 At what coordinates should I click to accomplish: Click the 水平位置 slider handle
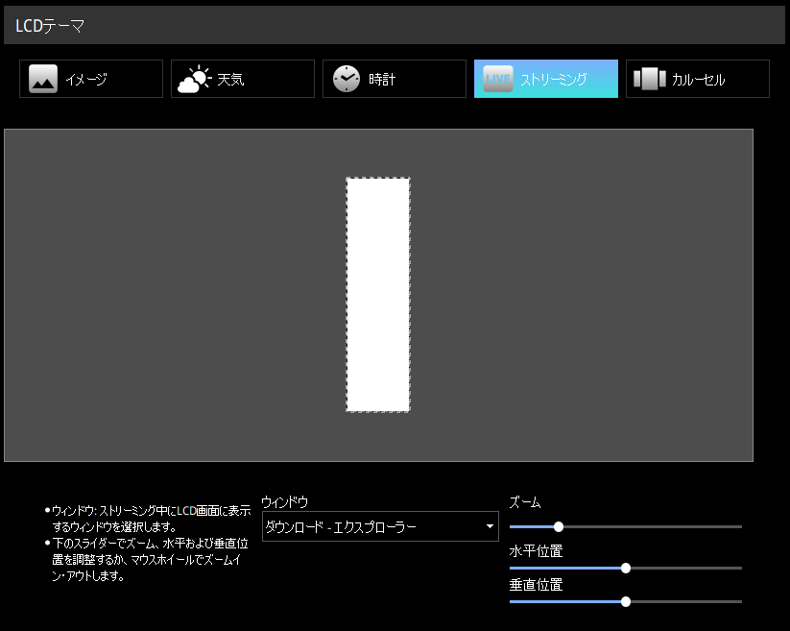[x=626, y=568]
